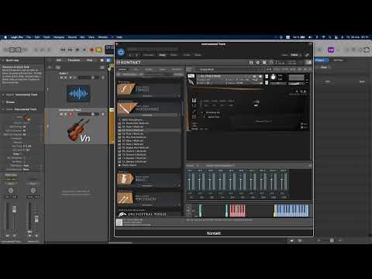Click the Kontakt save disk icon
This screenshot has width=372, height=279.
[251, 63]
